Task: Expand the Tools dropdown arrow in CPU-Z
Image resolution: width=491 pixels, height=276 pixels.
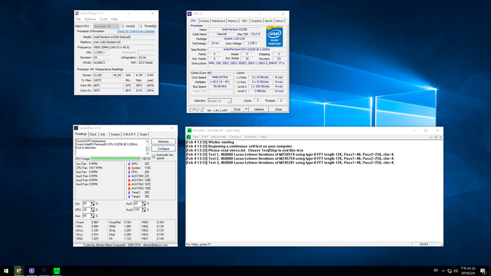Action: click(x=246, y=109)
